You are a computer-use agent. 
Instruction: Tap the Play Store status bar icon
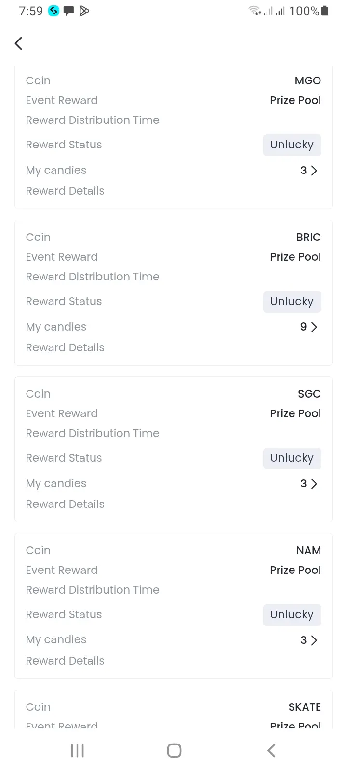(84, 11)
